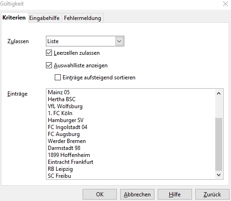The height and width of the screenshot is (201, 231).
Task: Click the 1. FC Köln entry
Action: pyautogui.click(x=60, y=113)
